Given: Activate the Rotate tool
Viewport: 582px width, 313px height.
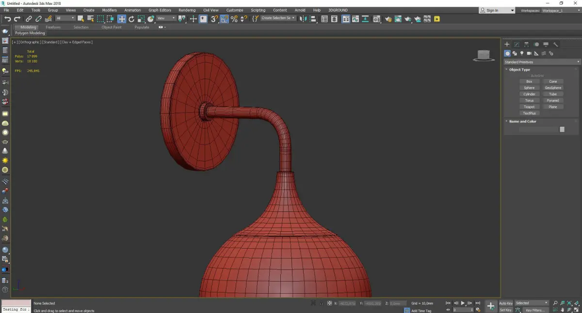Looking at the screenshot, I should 131,19.
